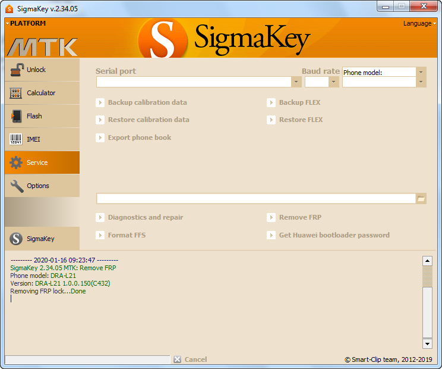Click the MTK platform logo
This screenshot has width=442, height=369.
42,47
